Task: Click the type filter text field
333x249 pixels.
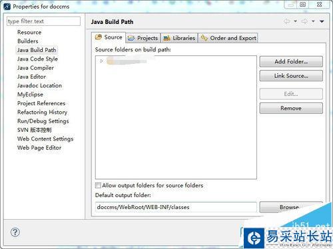Action: (43, 21)
